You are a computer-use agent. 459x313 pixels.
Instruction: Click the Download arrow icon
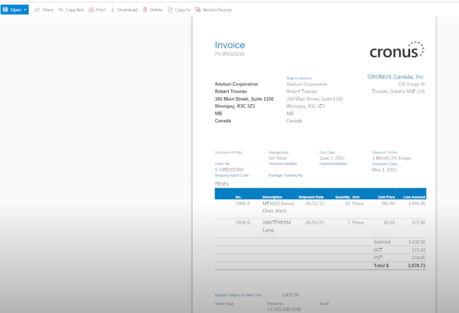pos(113,10)
